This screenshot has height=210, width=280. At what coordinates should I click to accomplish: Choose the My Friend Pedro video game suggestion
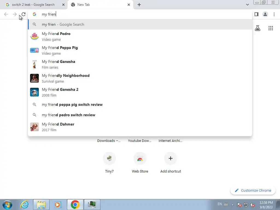[140, 36]
